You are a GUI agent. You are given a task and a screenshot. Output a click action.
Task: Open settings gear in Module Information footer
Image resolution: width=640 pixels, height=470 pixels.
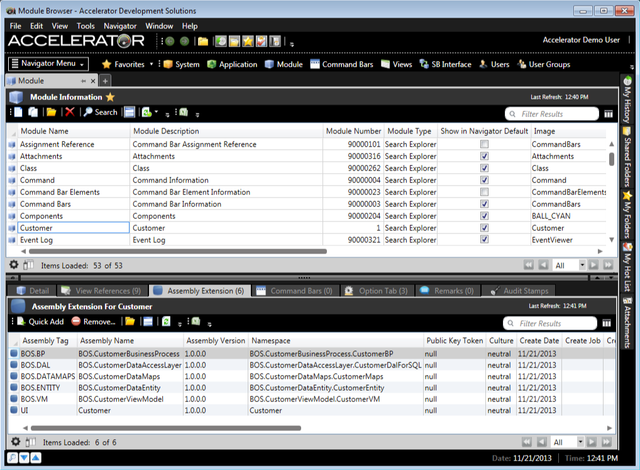14,265
